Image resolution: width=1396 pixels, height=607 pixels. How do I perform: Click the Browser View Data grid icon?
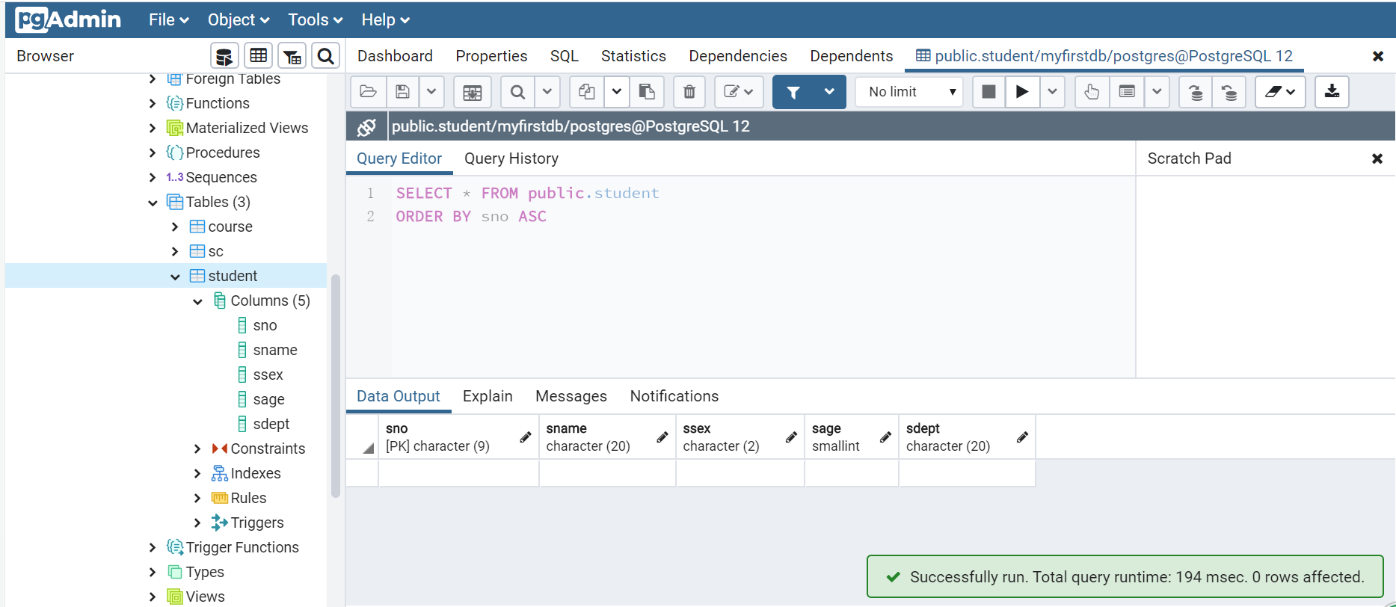(259, 56)
